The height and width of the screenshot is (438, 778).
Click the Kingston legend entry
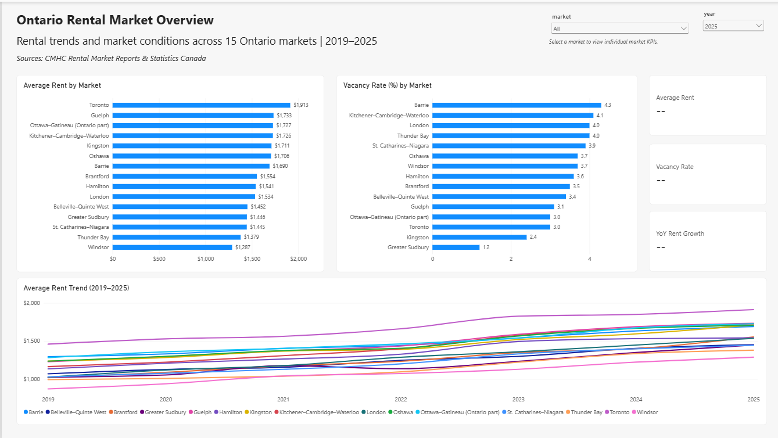[257, 412]
